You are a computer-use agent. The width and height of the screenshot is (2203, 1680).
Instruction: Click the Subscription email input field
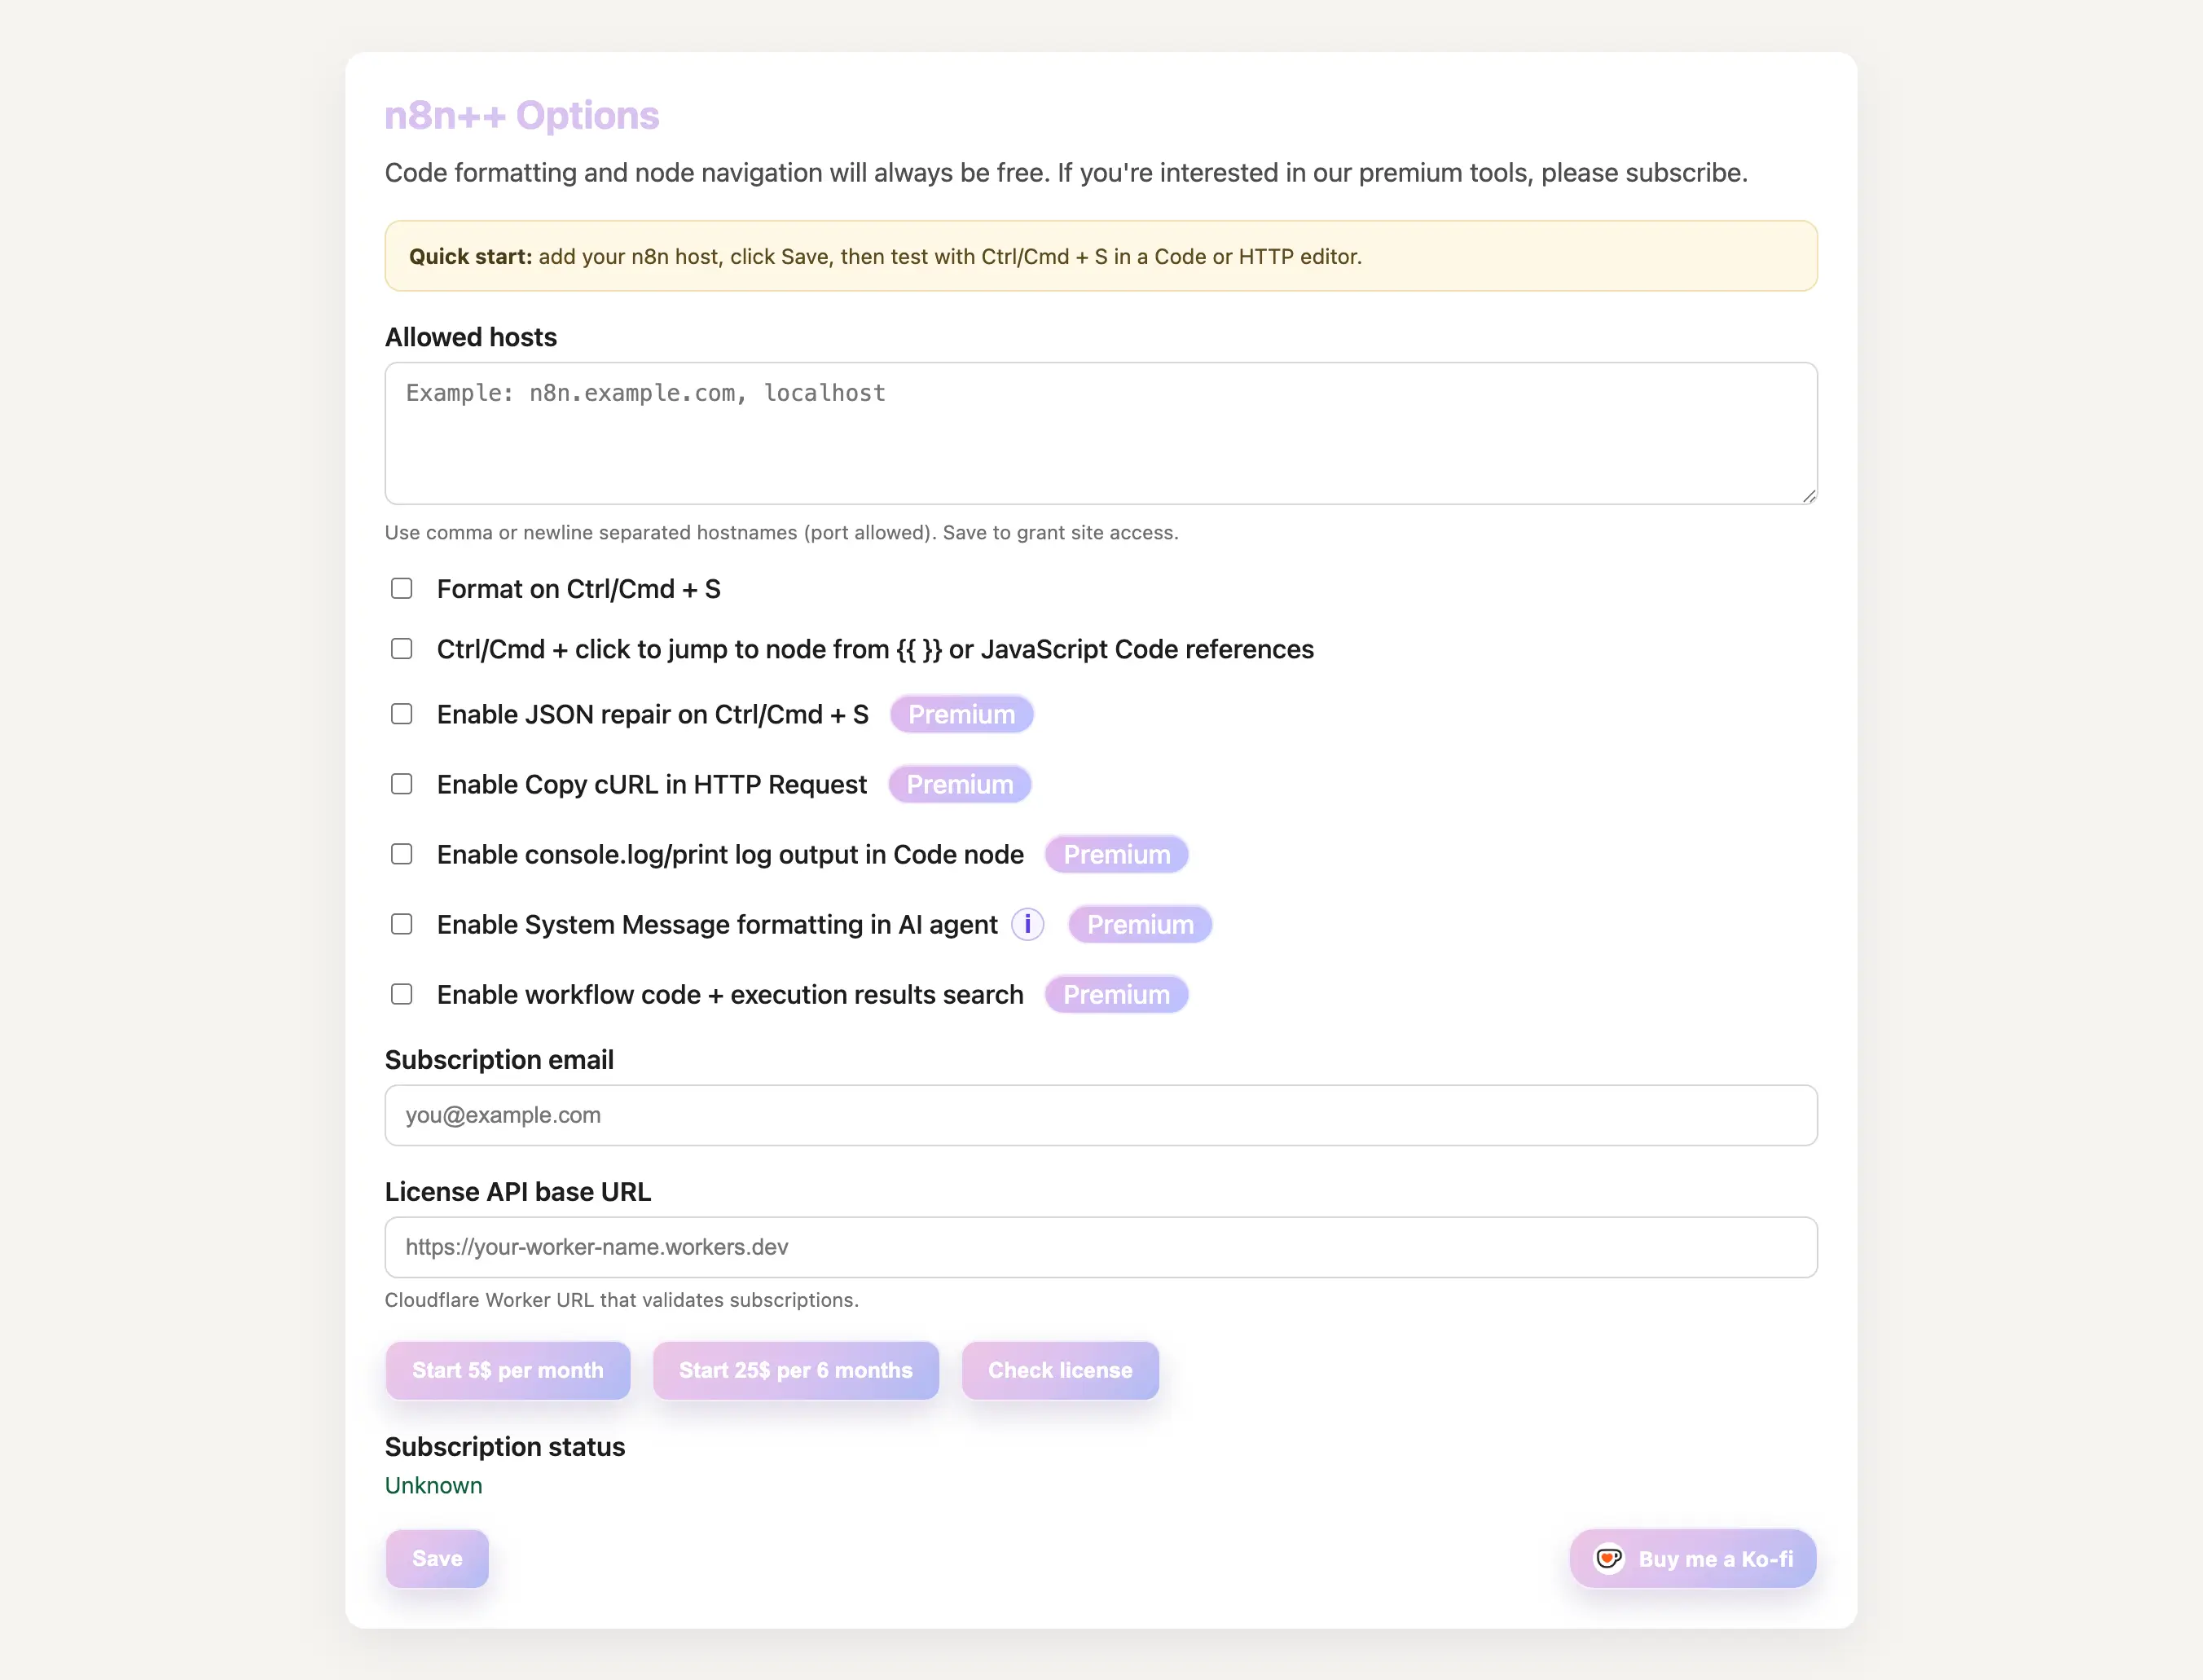pos(1100,1114)
